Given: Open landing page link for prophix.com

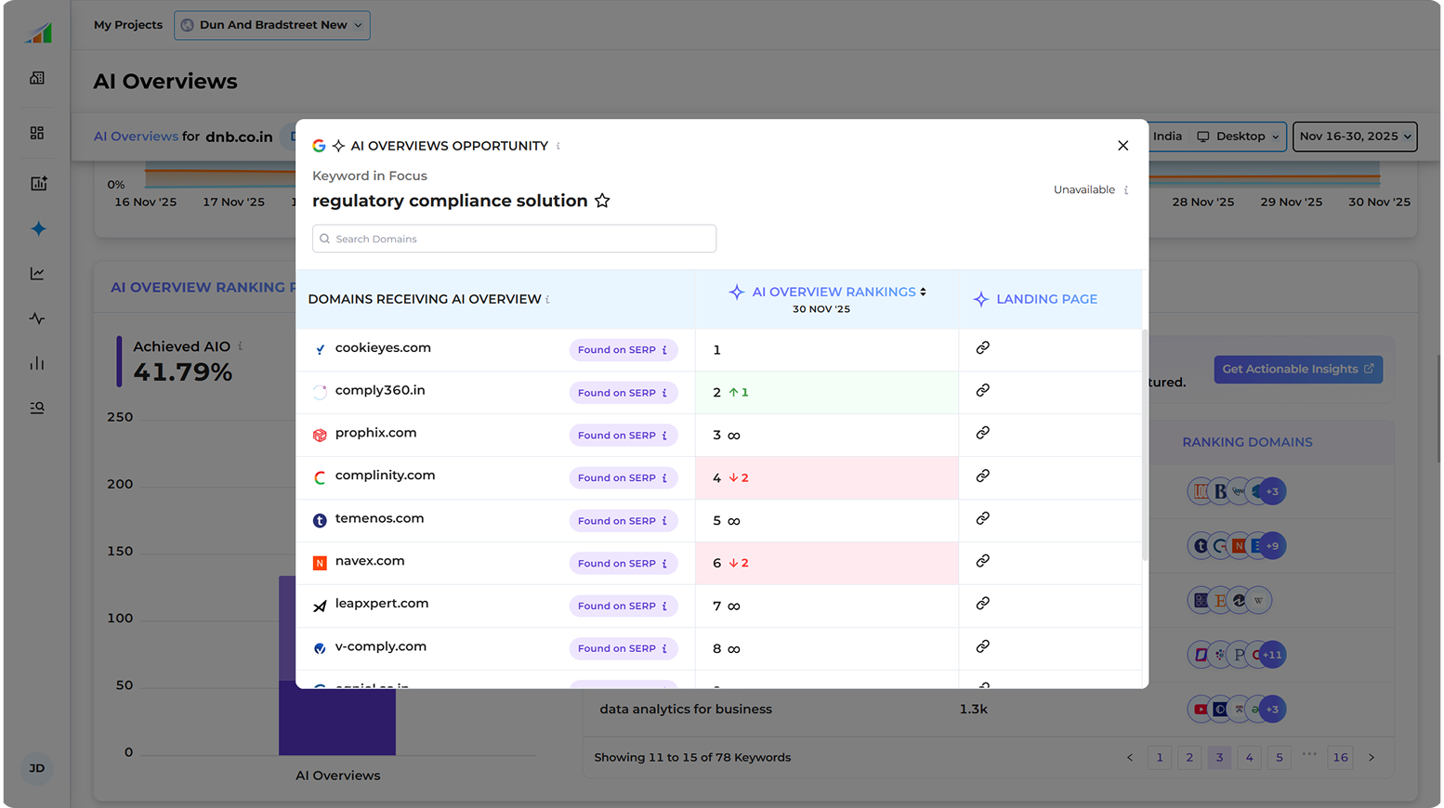Looking at the screenshot, I should coord(982,433).
